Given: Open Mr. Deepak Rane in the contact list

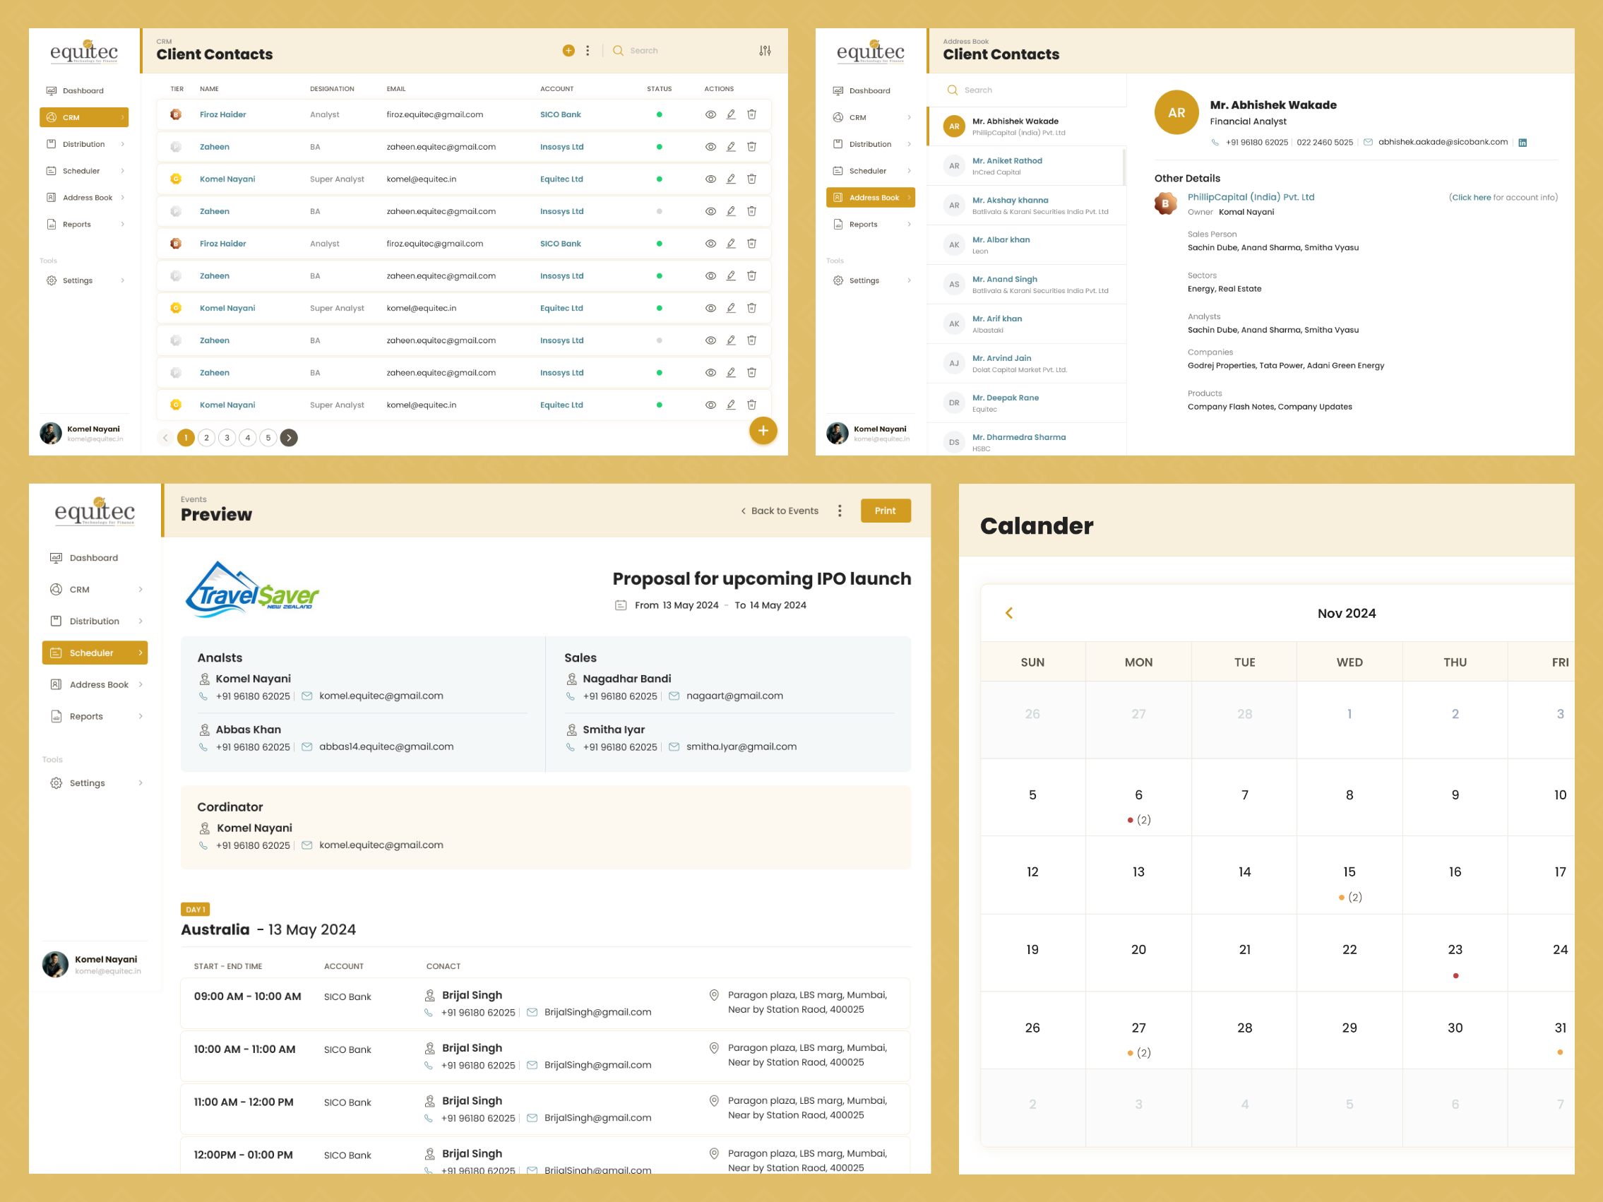Looking at the screenshot, I should click(x=1027, y=403).
